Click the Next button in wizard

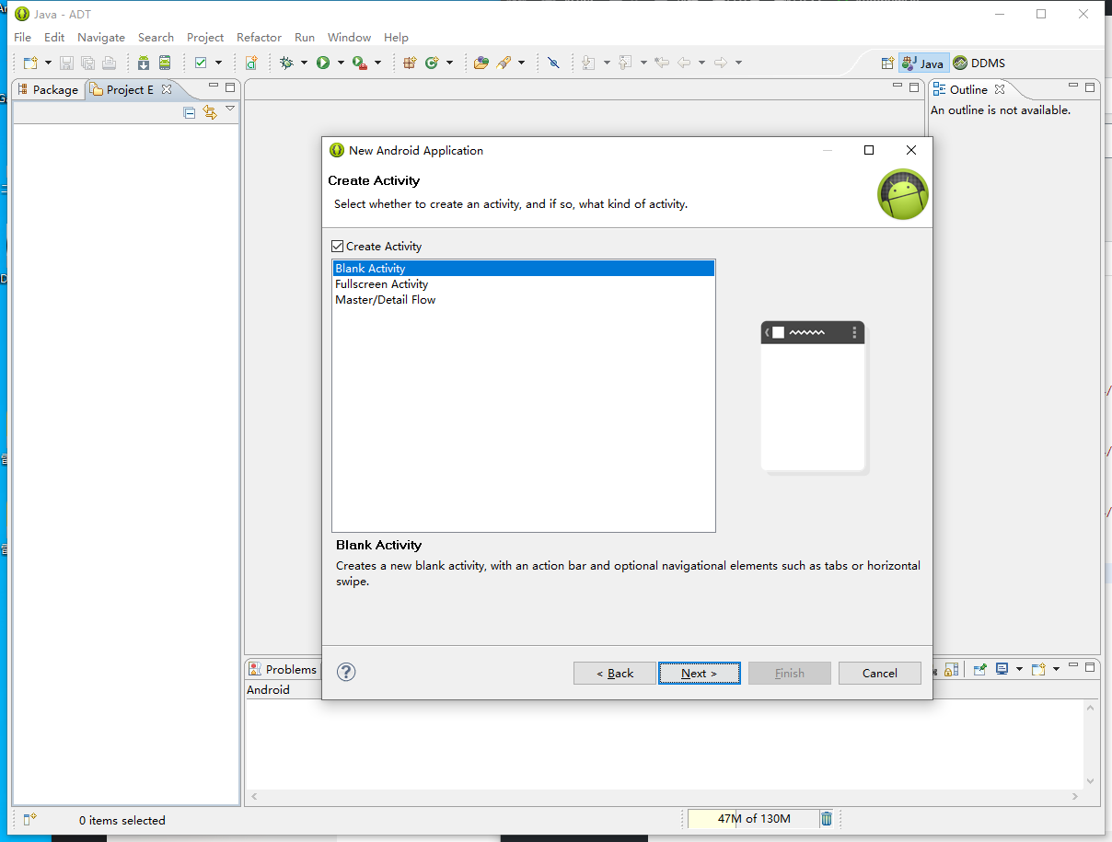[699, 673]
